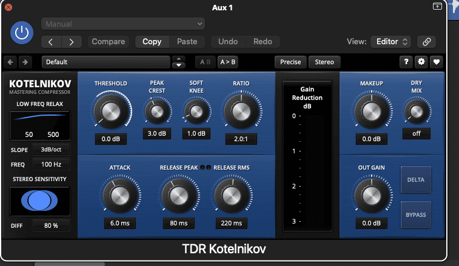This screenshot has height=266, width=459.
Task: Click the Release Peak knob
Action: [x=178, y=195]
